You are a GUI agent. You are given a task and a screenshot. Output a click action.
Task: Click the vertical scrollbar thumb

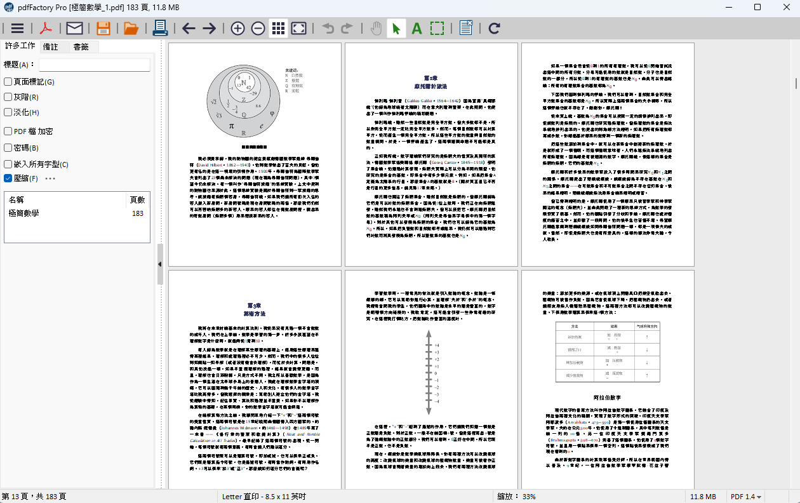click(x=796, y=84)
